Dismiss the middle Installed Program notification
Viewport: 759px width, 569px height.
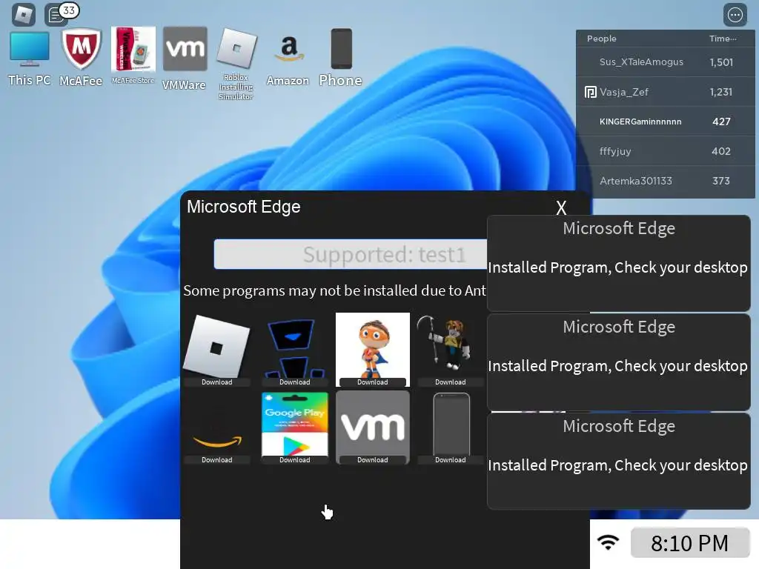(x=619, y=362)
